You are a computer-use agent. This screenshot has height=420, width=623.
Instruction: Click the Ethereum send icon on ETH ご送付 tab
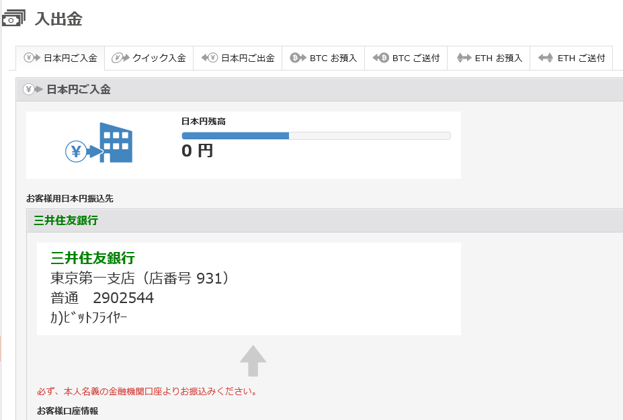546,58
